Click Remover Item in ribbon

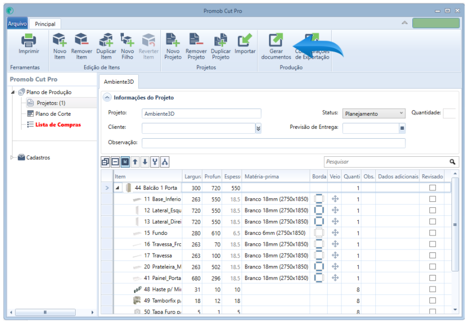(81, 46)
